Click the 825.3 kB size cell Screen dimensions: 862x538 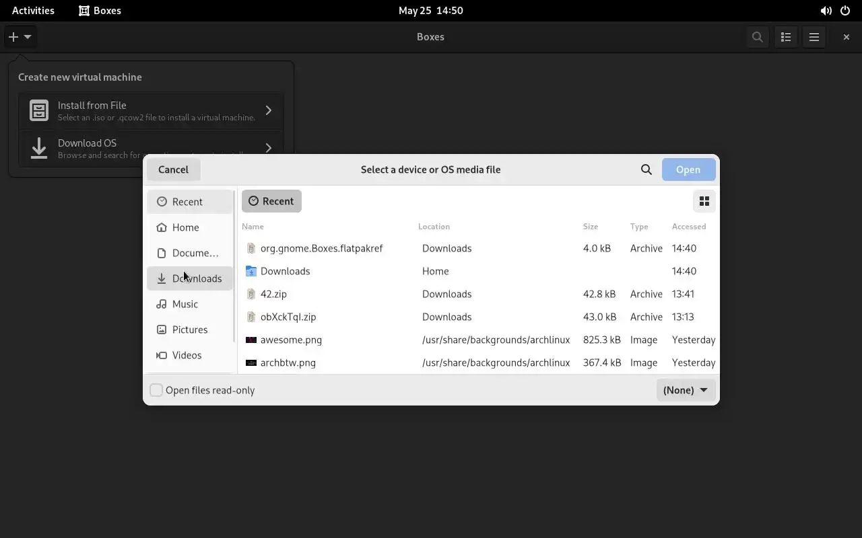click(x=602, y=340)
